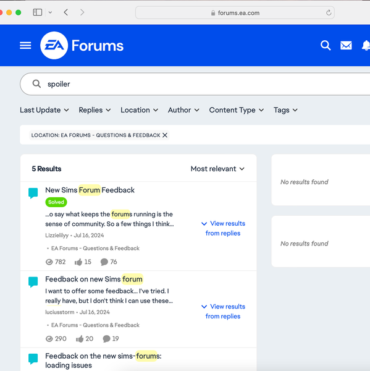The height and width of the screenshot is (371, 370).
Task: Open New Sims Forum Feedback thread
Action: click(x=90, y=190)
